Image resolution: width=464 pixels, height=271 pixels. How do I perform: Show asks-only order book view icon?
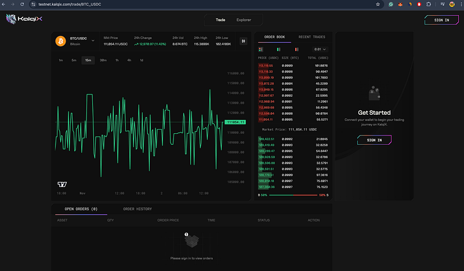tap(296, 50)
